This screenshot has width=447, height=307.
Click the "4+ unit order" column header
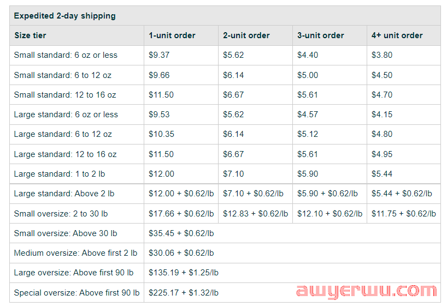[397, 35]
